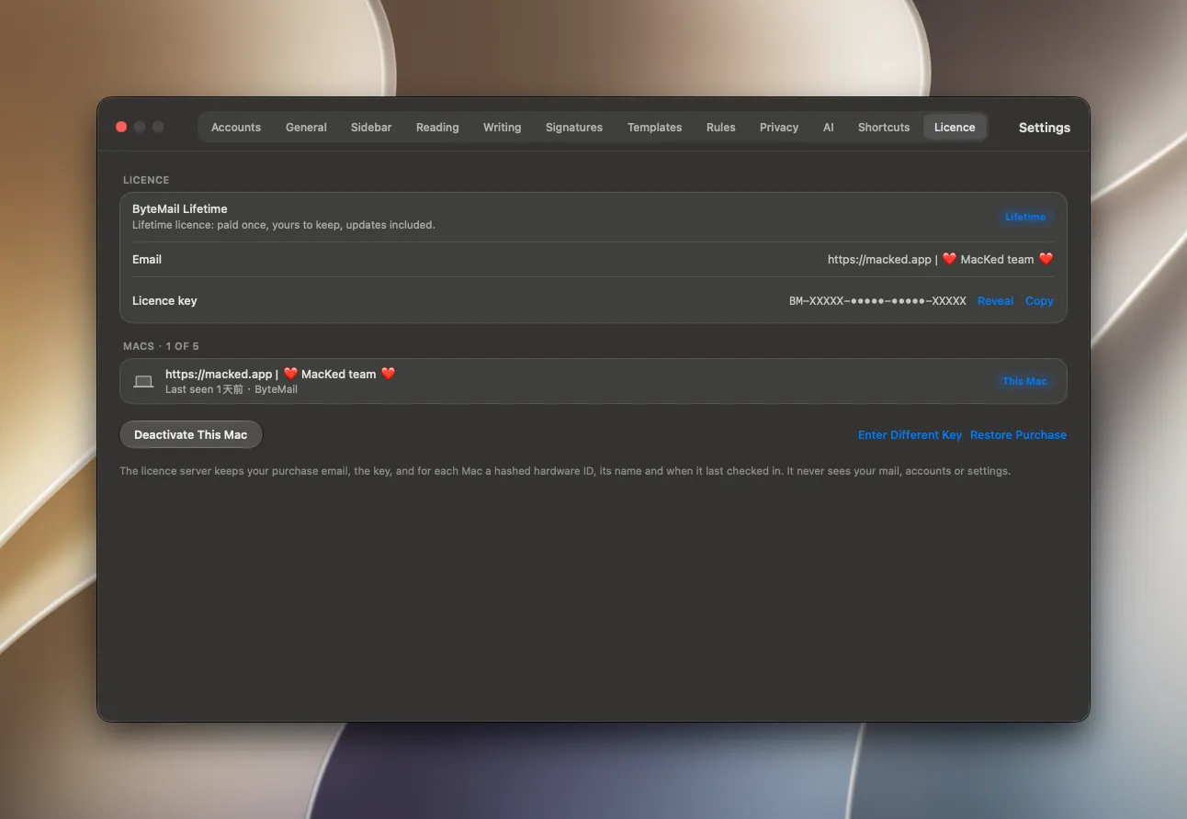Image resolution: width=1187 pixels, height=819 pixels.
Task: Select the Sidebar tab
Action: tap(371, 128)
